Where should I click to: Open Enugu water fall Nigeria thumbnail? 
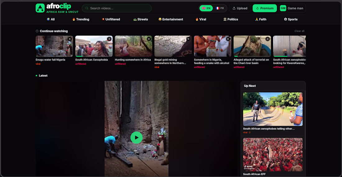(x=54, y=46)
